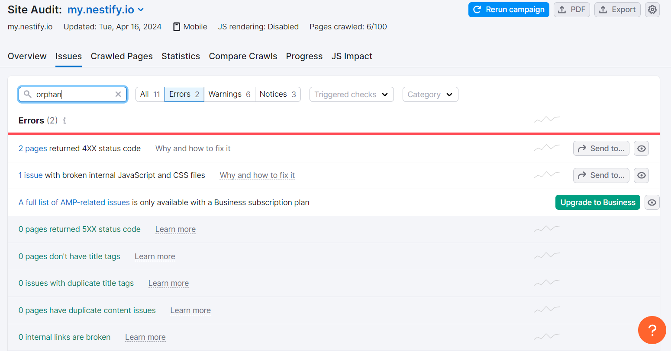671x351 pixels.
Task: Clear the orphan search text
Action: coord(118,94)
